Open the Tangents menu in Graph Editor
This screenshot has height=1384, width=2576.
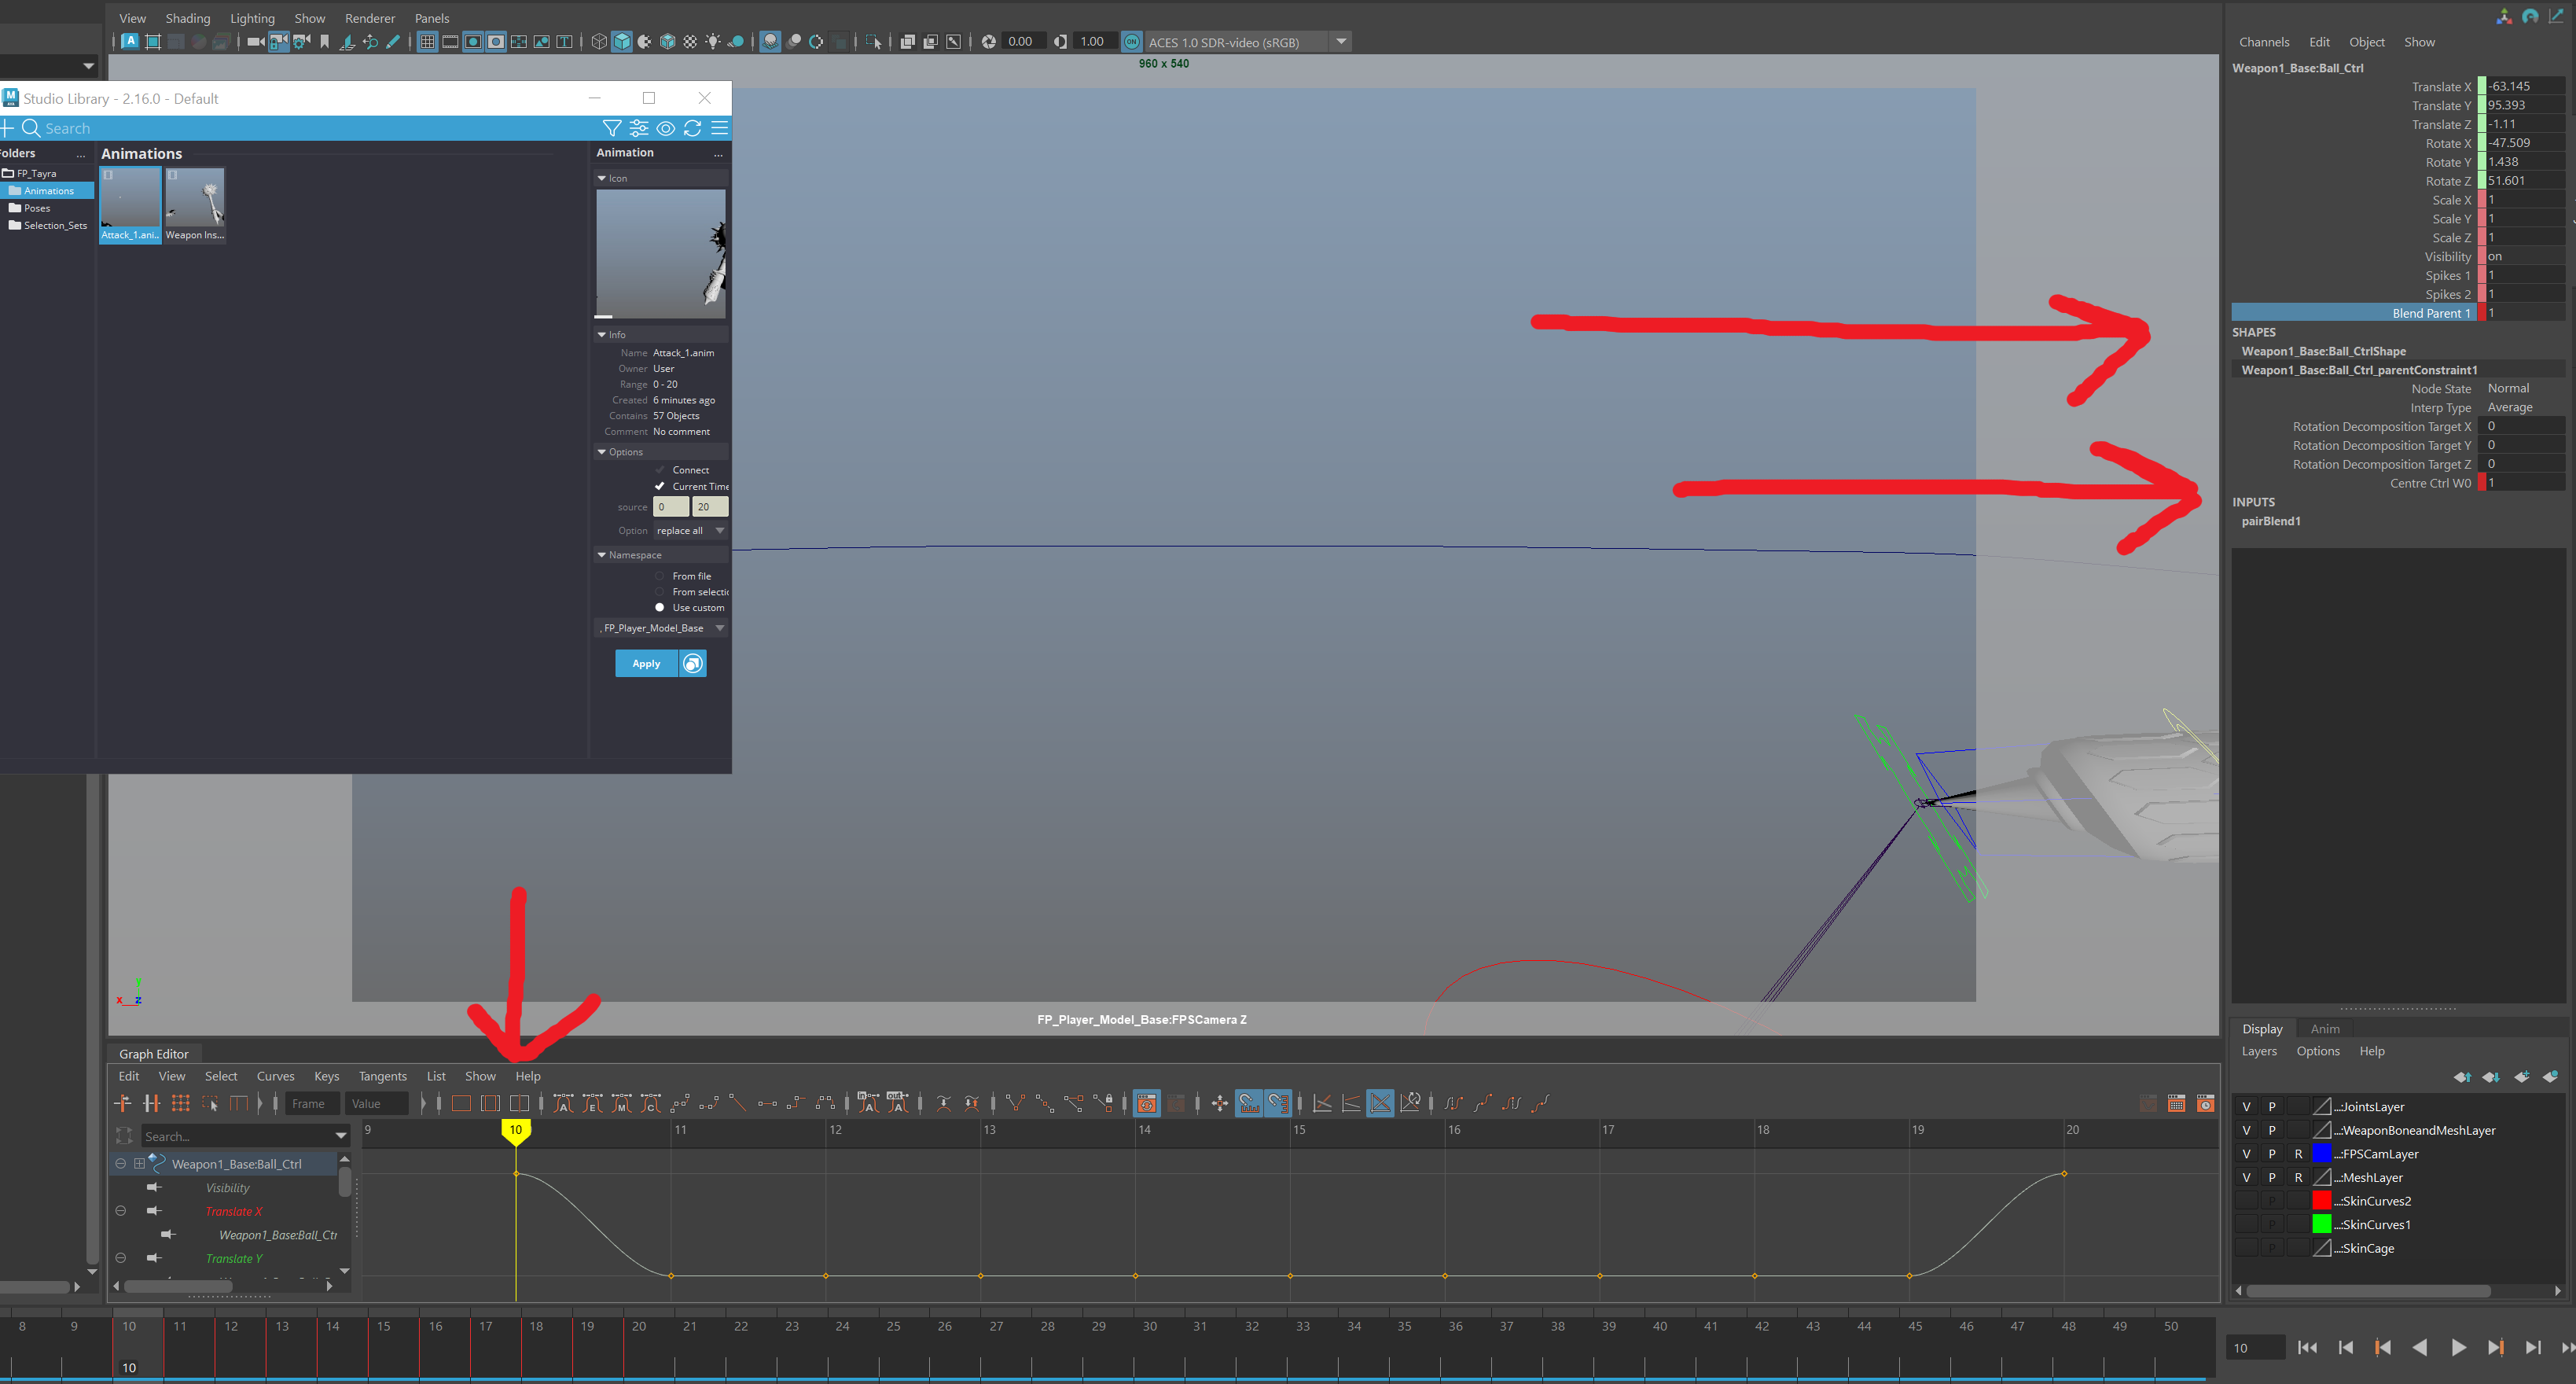coord(382,1076)
